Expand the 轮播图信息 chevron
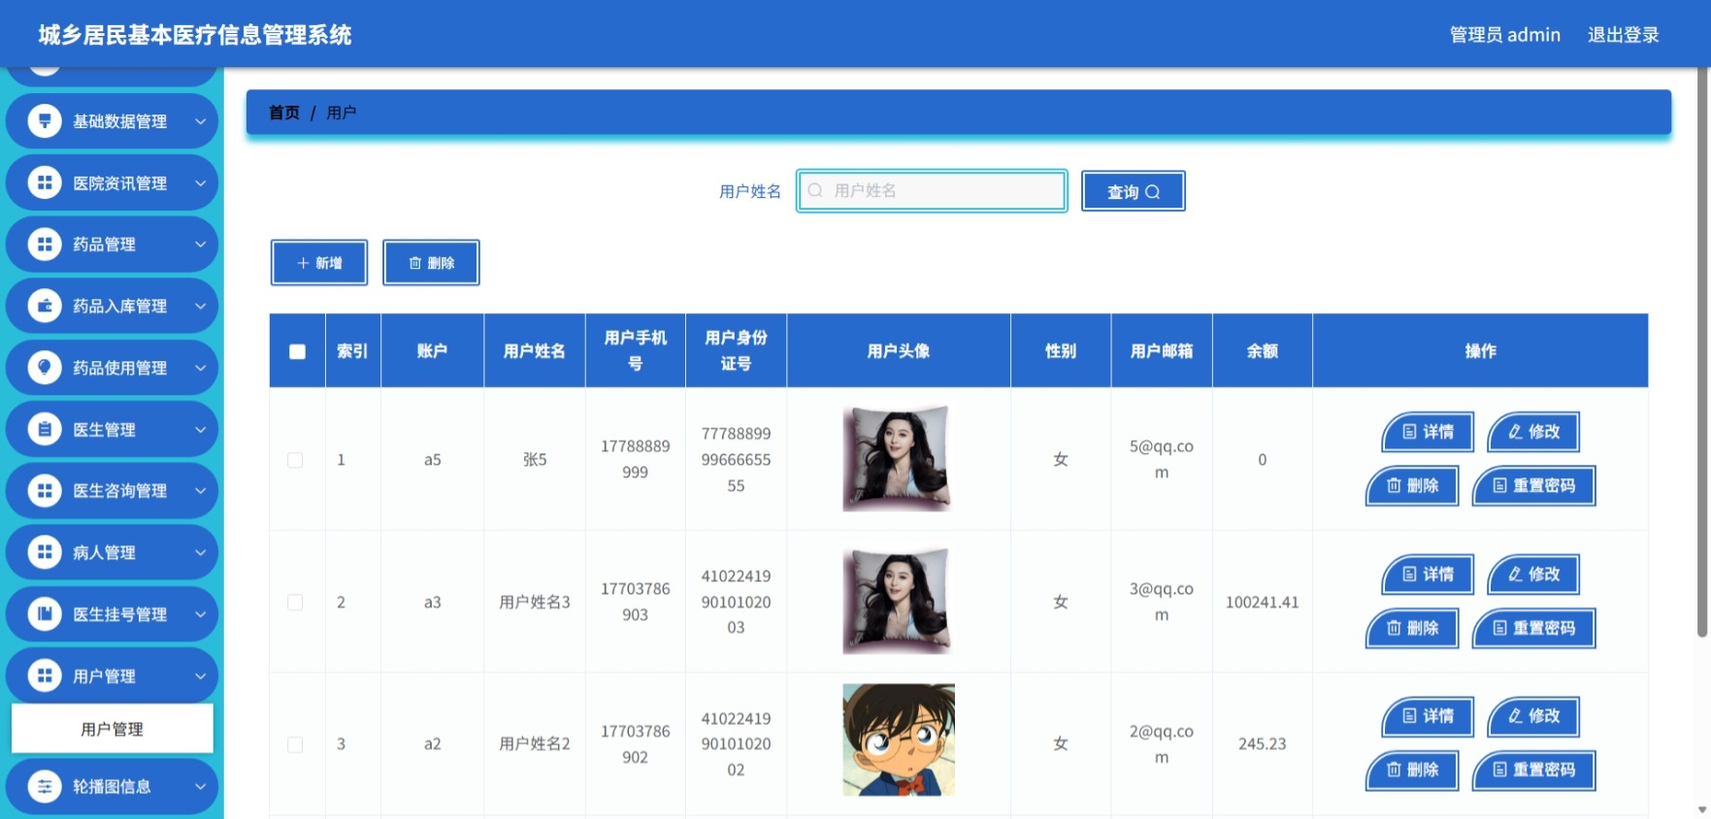This screenshot has width=1711, height=819. (200, 786)
